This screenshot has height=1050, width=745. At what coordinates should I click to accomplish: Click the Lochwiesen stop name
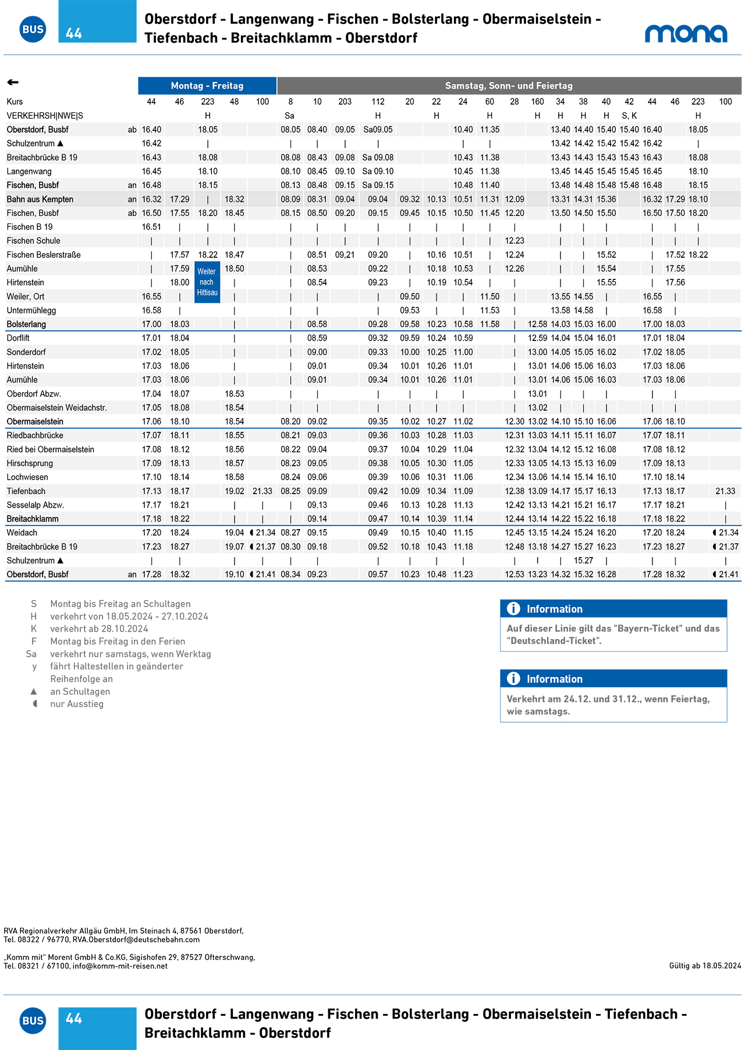tap(27, 477)
